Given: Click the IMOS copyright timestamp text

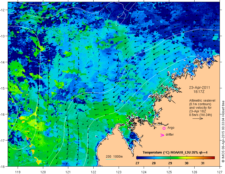Looking at the screenshot, I should 223,132.
